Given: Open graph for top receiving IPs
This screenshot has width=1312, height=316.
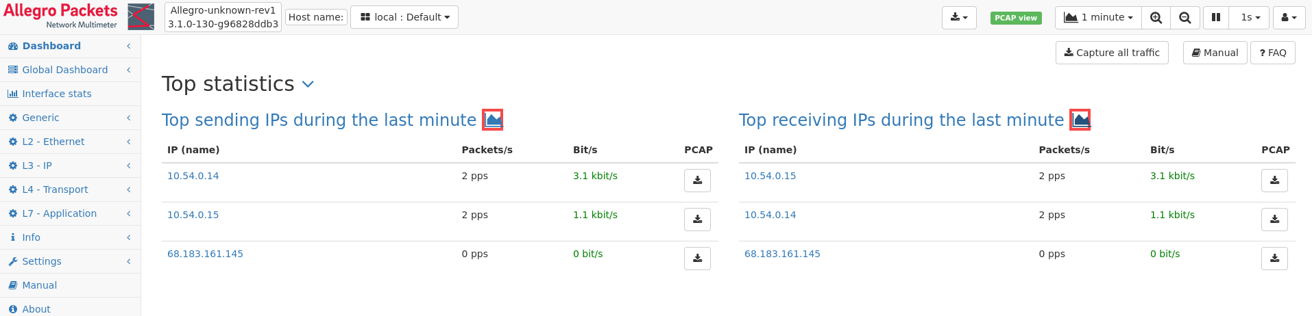Looking at the screenshot, I should pyautogui.click(x=1080, y=120).
